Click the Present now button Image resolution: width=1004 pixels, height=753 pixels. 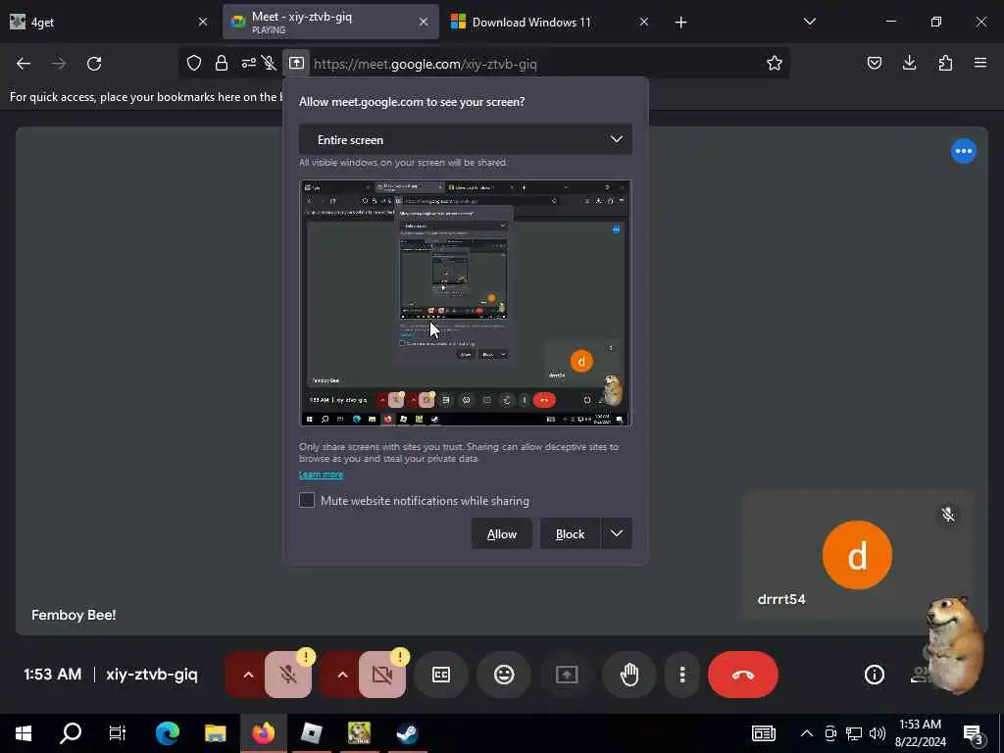(567, 675)
